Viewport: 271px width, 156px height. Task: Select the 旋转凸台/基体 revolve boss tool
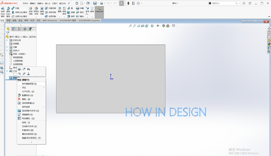(8, 12)
